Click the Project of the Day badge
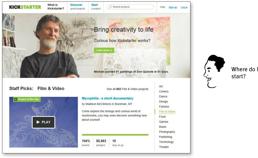The width and height of the screenshot is (258, 158). click(27, 99)
